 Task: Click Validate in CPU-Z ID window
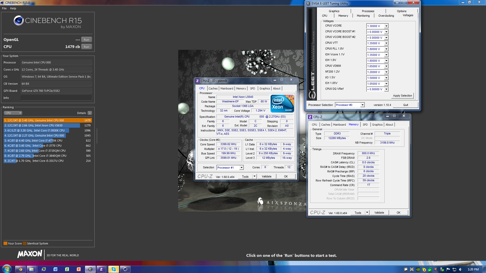267,176
